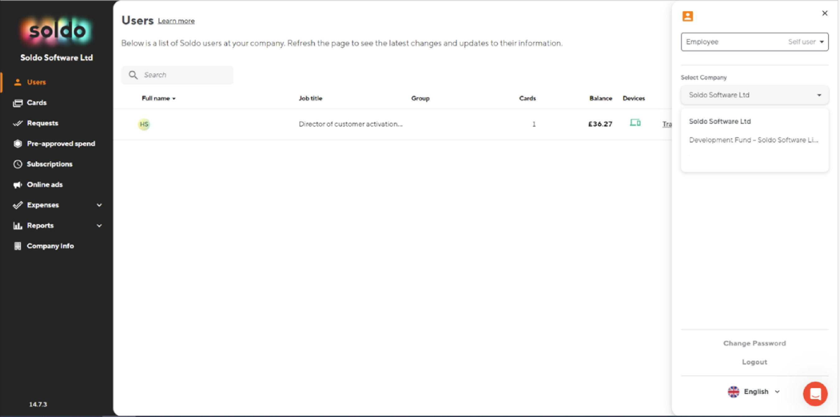This screenshot has width=840, height=417.
Task: Click the Balance column header
Action: 600,98
